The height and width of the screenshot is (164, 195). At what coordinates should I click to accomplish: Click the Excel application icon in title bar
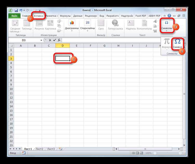(x=10, y=10)
